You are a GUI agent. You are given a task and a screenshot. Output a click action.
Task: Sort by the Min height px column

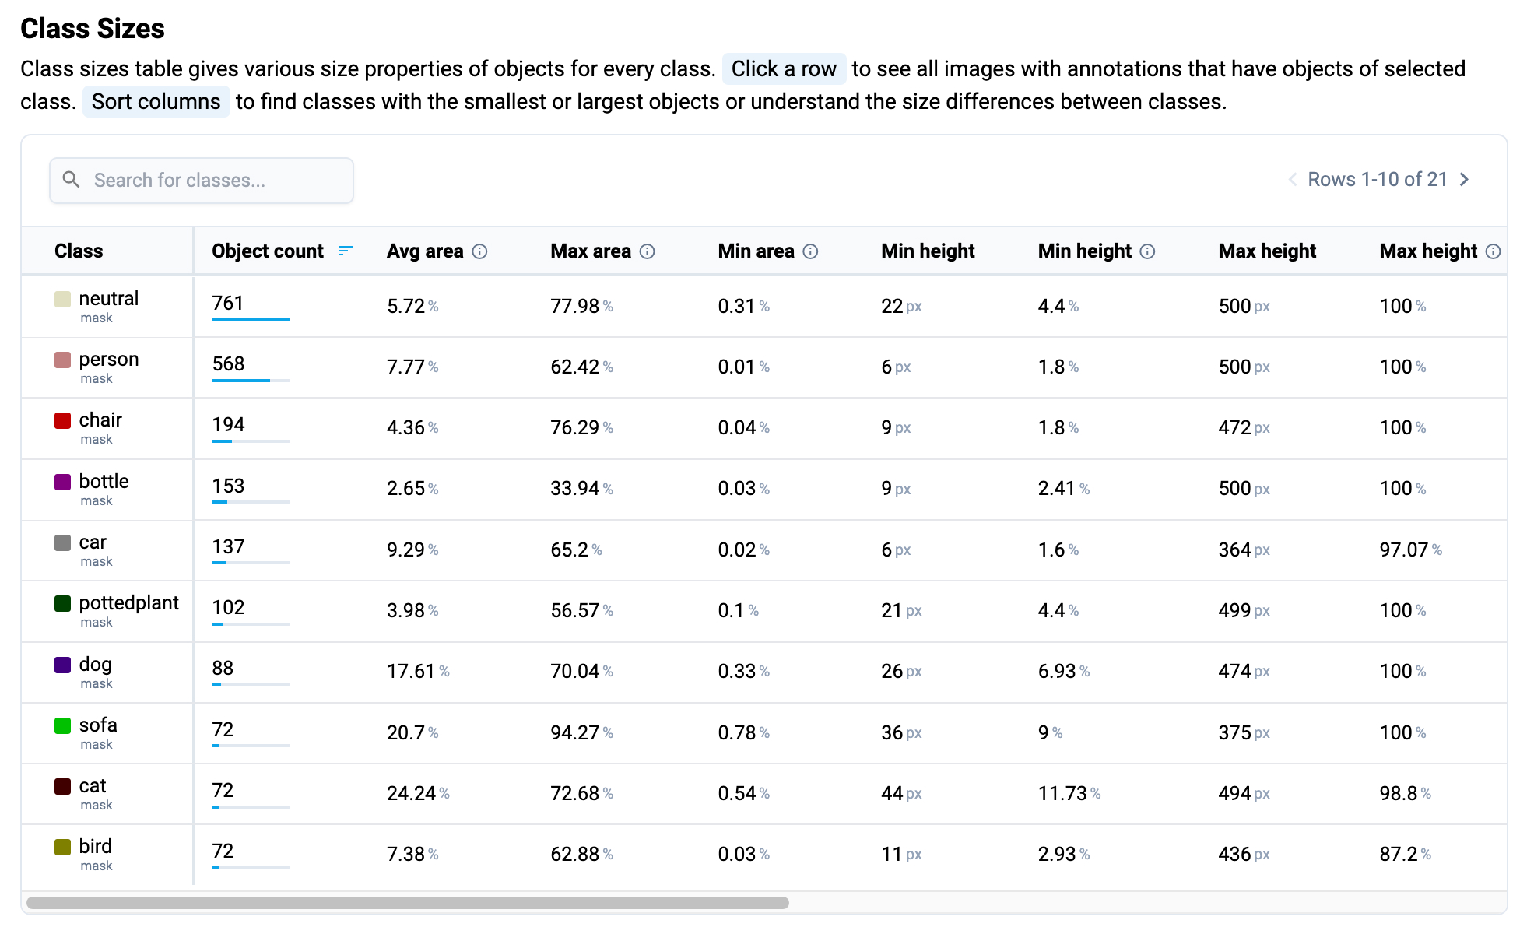pos(928,251)
